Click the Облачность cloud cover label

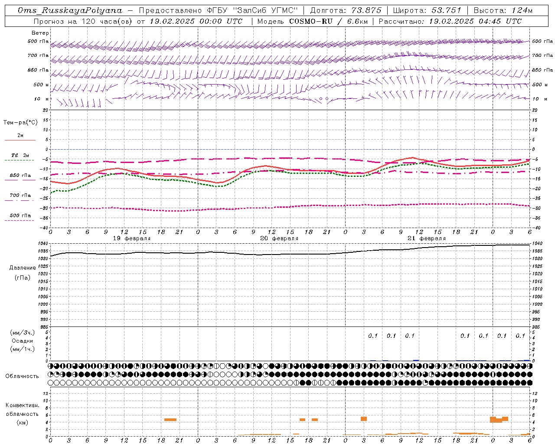pos(22,376)
